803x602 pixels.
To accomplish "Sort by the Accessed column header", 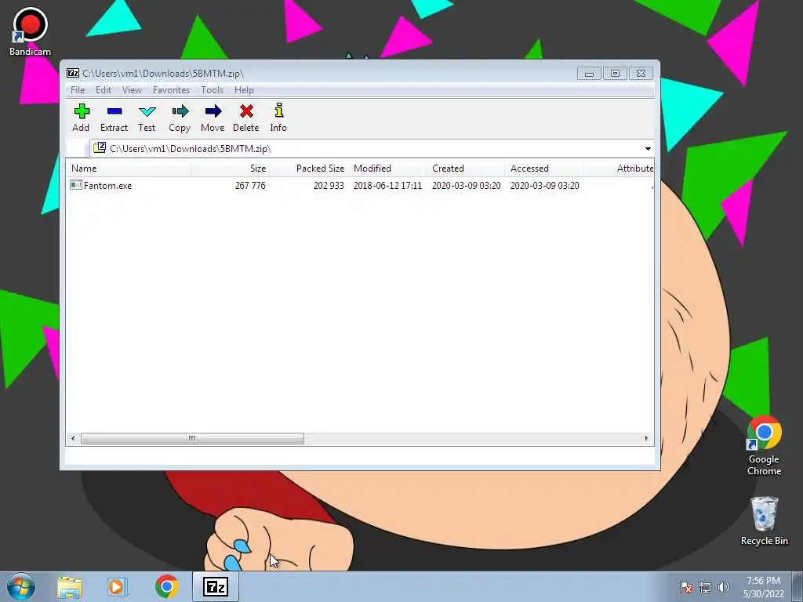I will click(544, 168).
